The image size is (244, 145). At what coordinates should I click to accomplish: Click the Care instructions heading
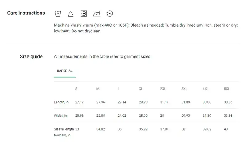tap(26, 13)
